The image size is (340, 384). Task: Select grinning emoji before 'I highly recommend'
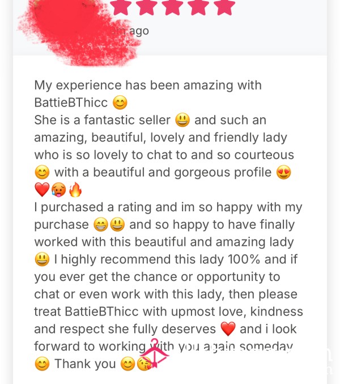[x=42, y=259]
